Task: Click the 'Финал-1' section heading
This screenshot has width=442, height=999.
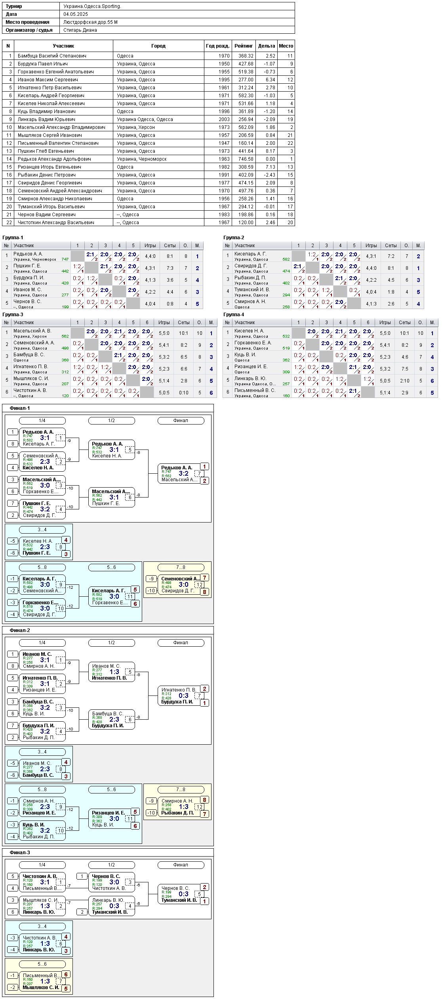Action: [20, 408]
